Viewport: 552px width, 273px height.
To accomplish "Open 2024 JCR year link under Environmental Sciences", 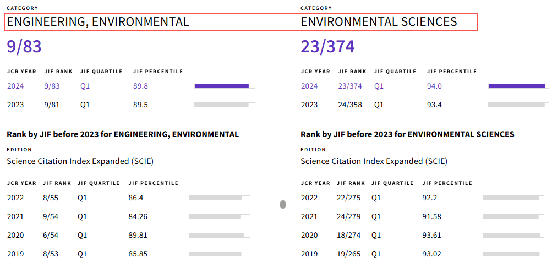I will click(309, 86).
